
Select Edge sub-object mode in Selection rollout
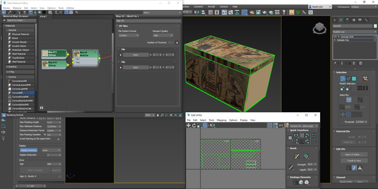click(348, 79)
